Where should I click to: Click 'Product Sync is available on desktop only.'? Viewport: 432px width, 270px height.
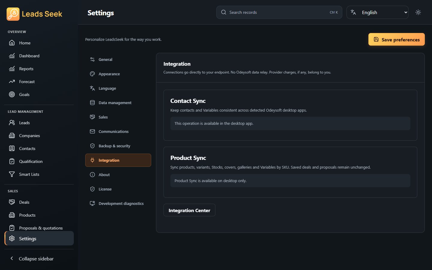[210, 181]
